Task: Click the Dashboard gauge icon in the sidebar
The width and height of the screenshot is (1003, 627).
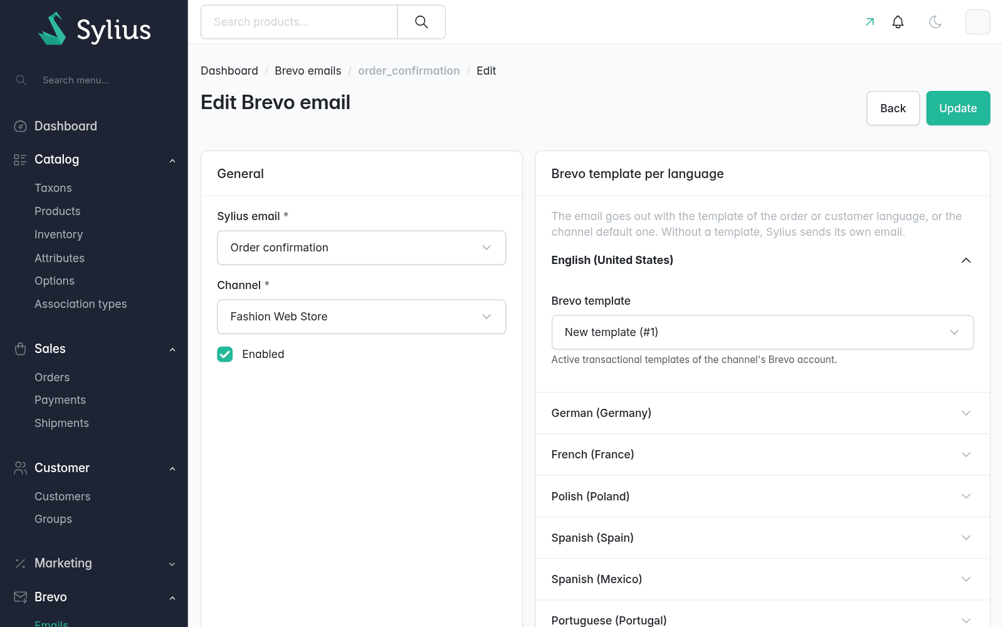Action: click(x=21, y=127)
